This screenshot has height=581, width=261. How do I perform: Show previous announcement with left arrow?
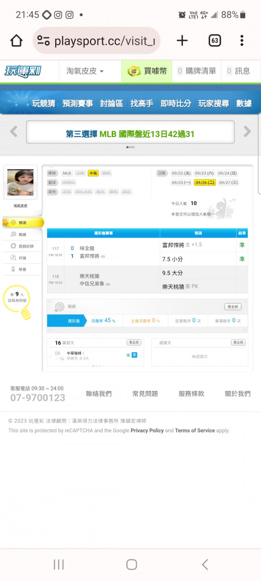(x=14, y=131)
